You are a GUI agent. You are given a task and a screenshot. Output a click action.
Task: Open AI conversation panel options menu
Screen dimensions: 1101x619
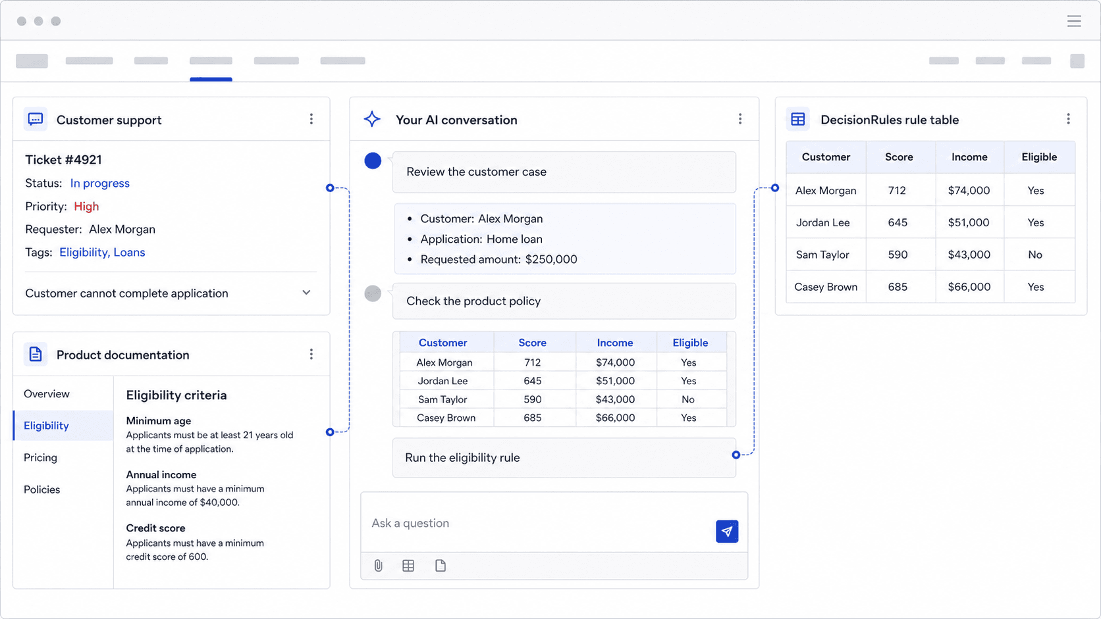(740, 119)
